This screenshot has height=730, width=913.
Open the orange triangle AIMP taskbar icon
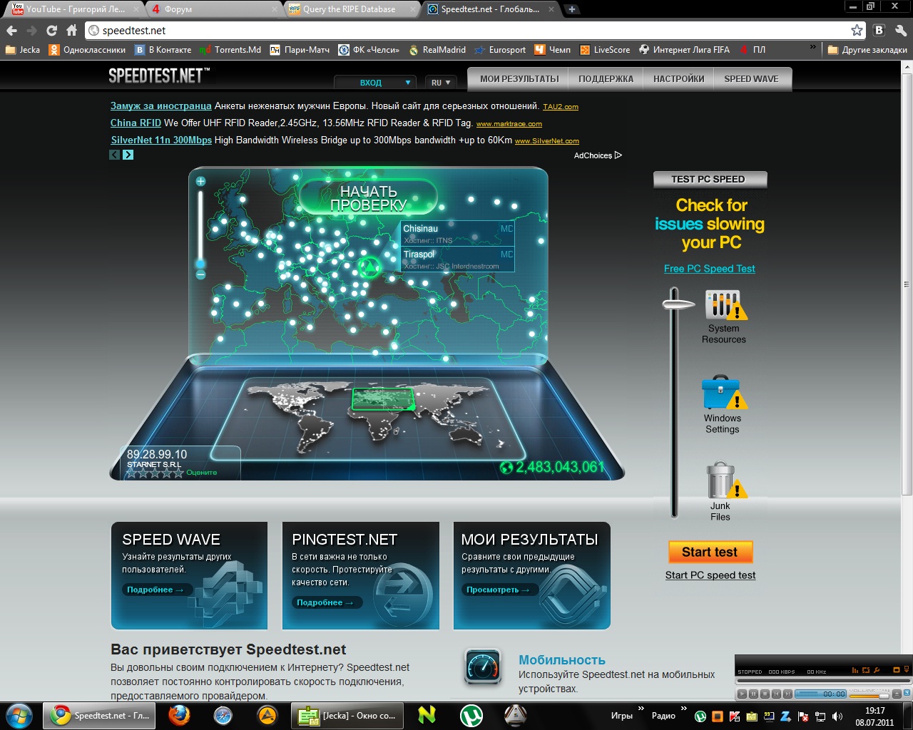click(267, 716)
